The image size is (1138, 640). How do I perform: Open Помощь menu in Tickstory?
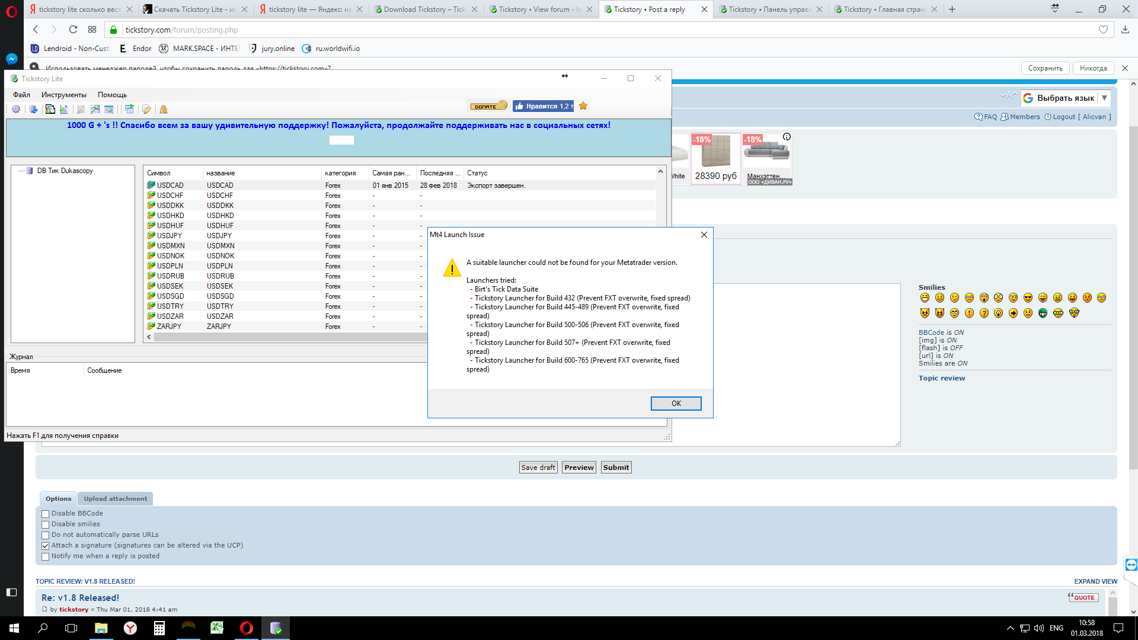pyautogui.click(x=112, y=95)
